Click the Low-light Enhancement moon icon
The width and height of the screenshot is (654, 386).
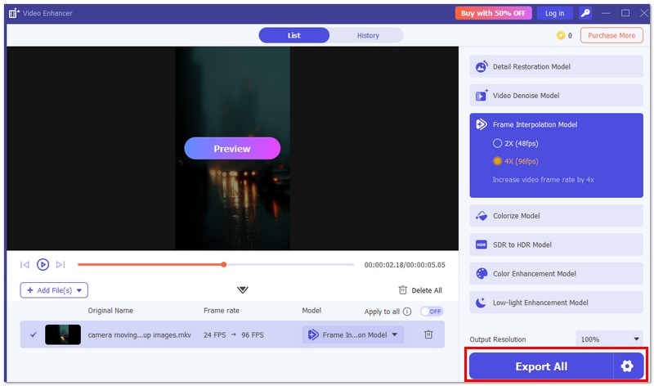482,303
